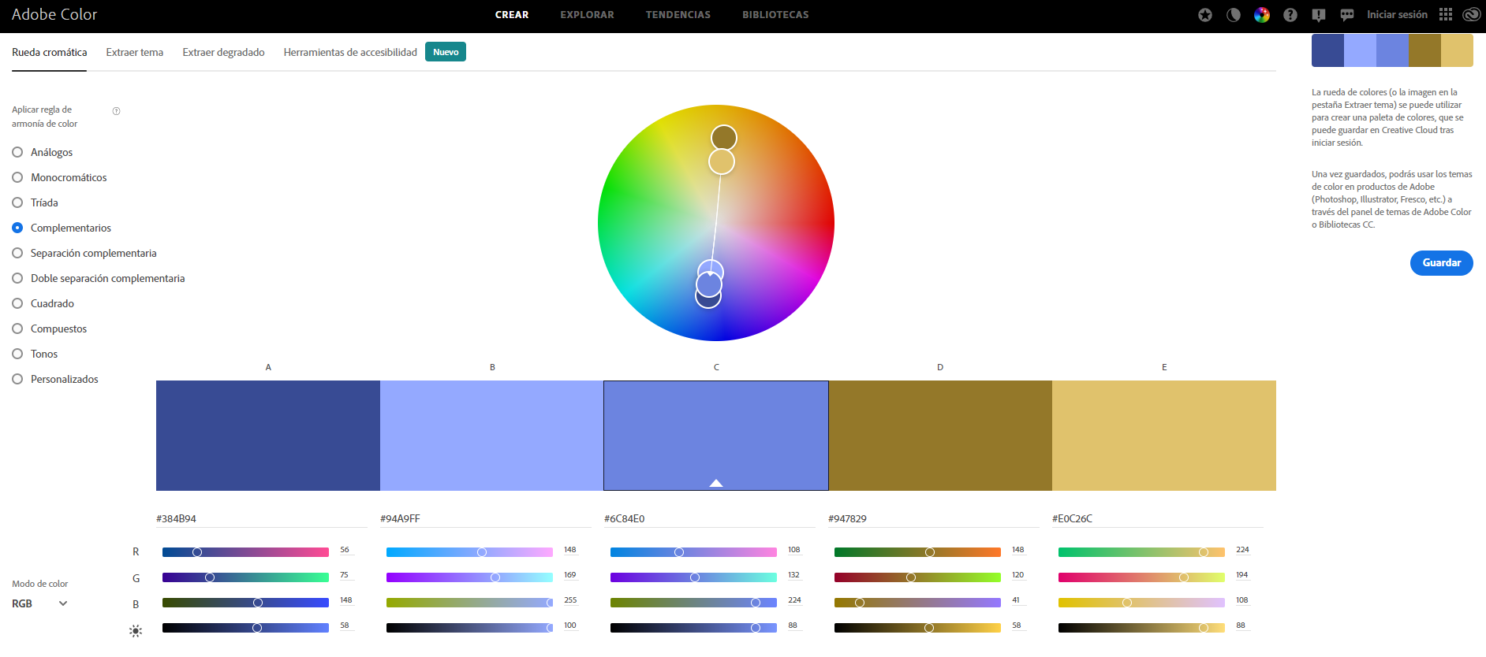
Task: Open the RGB color mode dropdown
Action: (39, 603)
